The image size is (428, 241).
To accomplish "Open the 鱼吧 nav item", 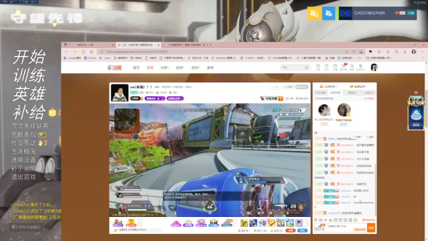I will (x=210, y=67).
